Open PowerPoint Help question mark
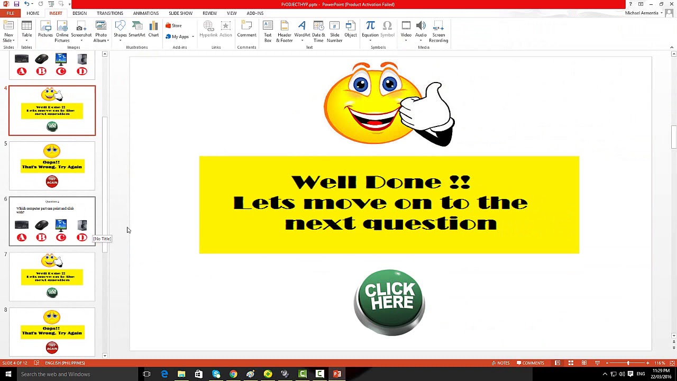This screenshot has width=677, height=381. pos(630,4)
